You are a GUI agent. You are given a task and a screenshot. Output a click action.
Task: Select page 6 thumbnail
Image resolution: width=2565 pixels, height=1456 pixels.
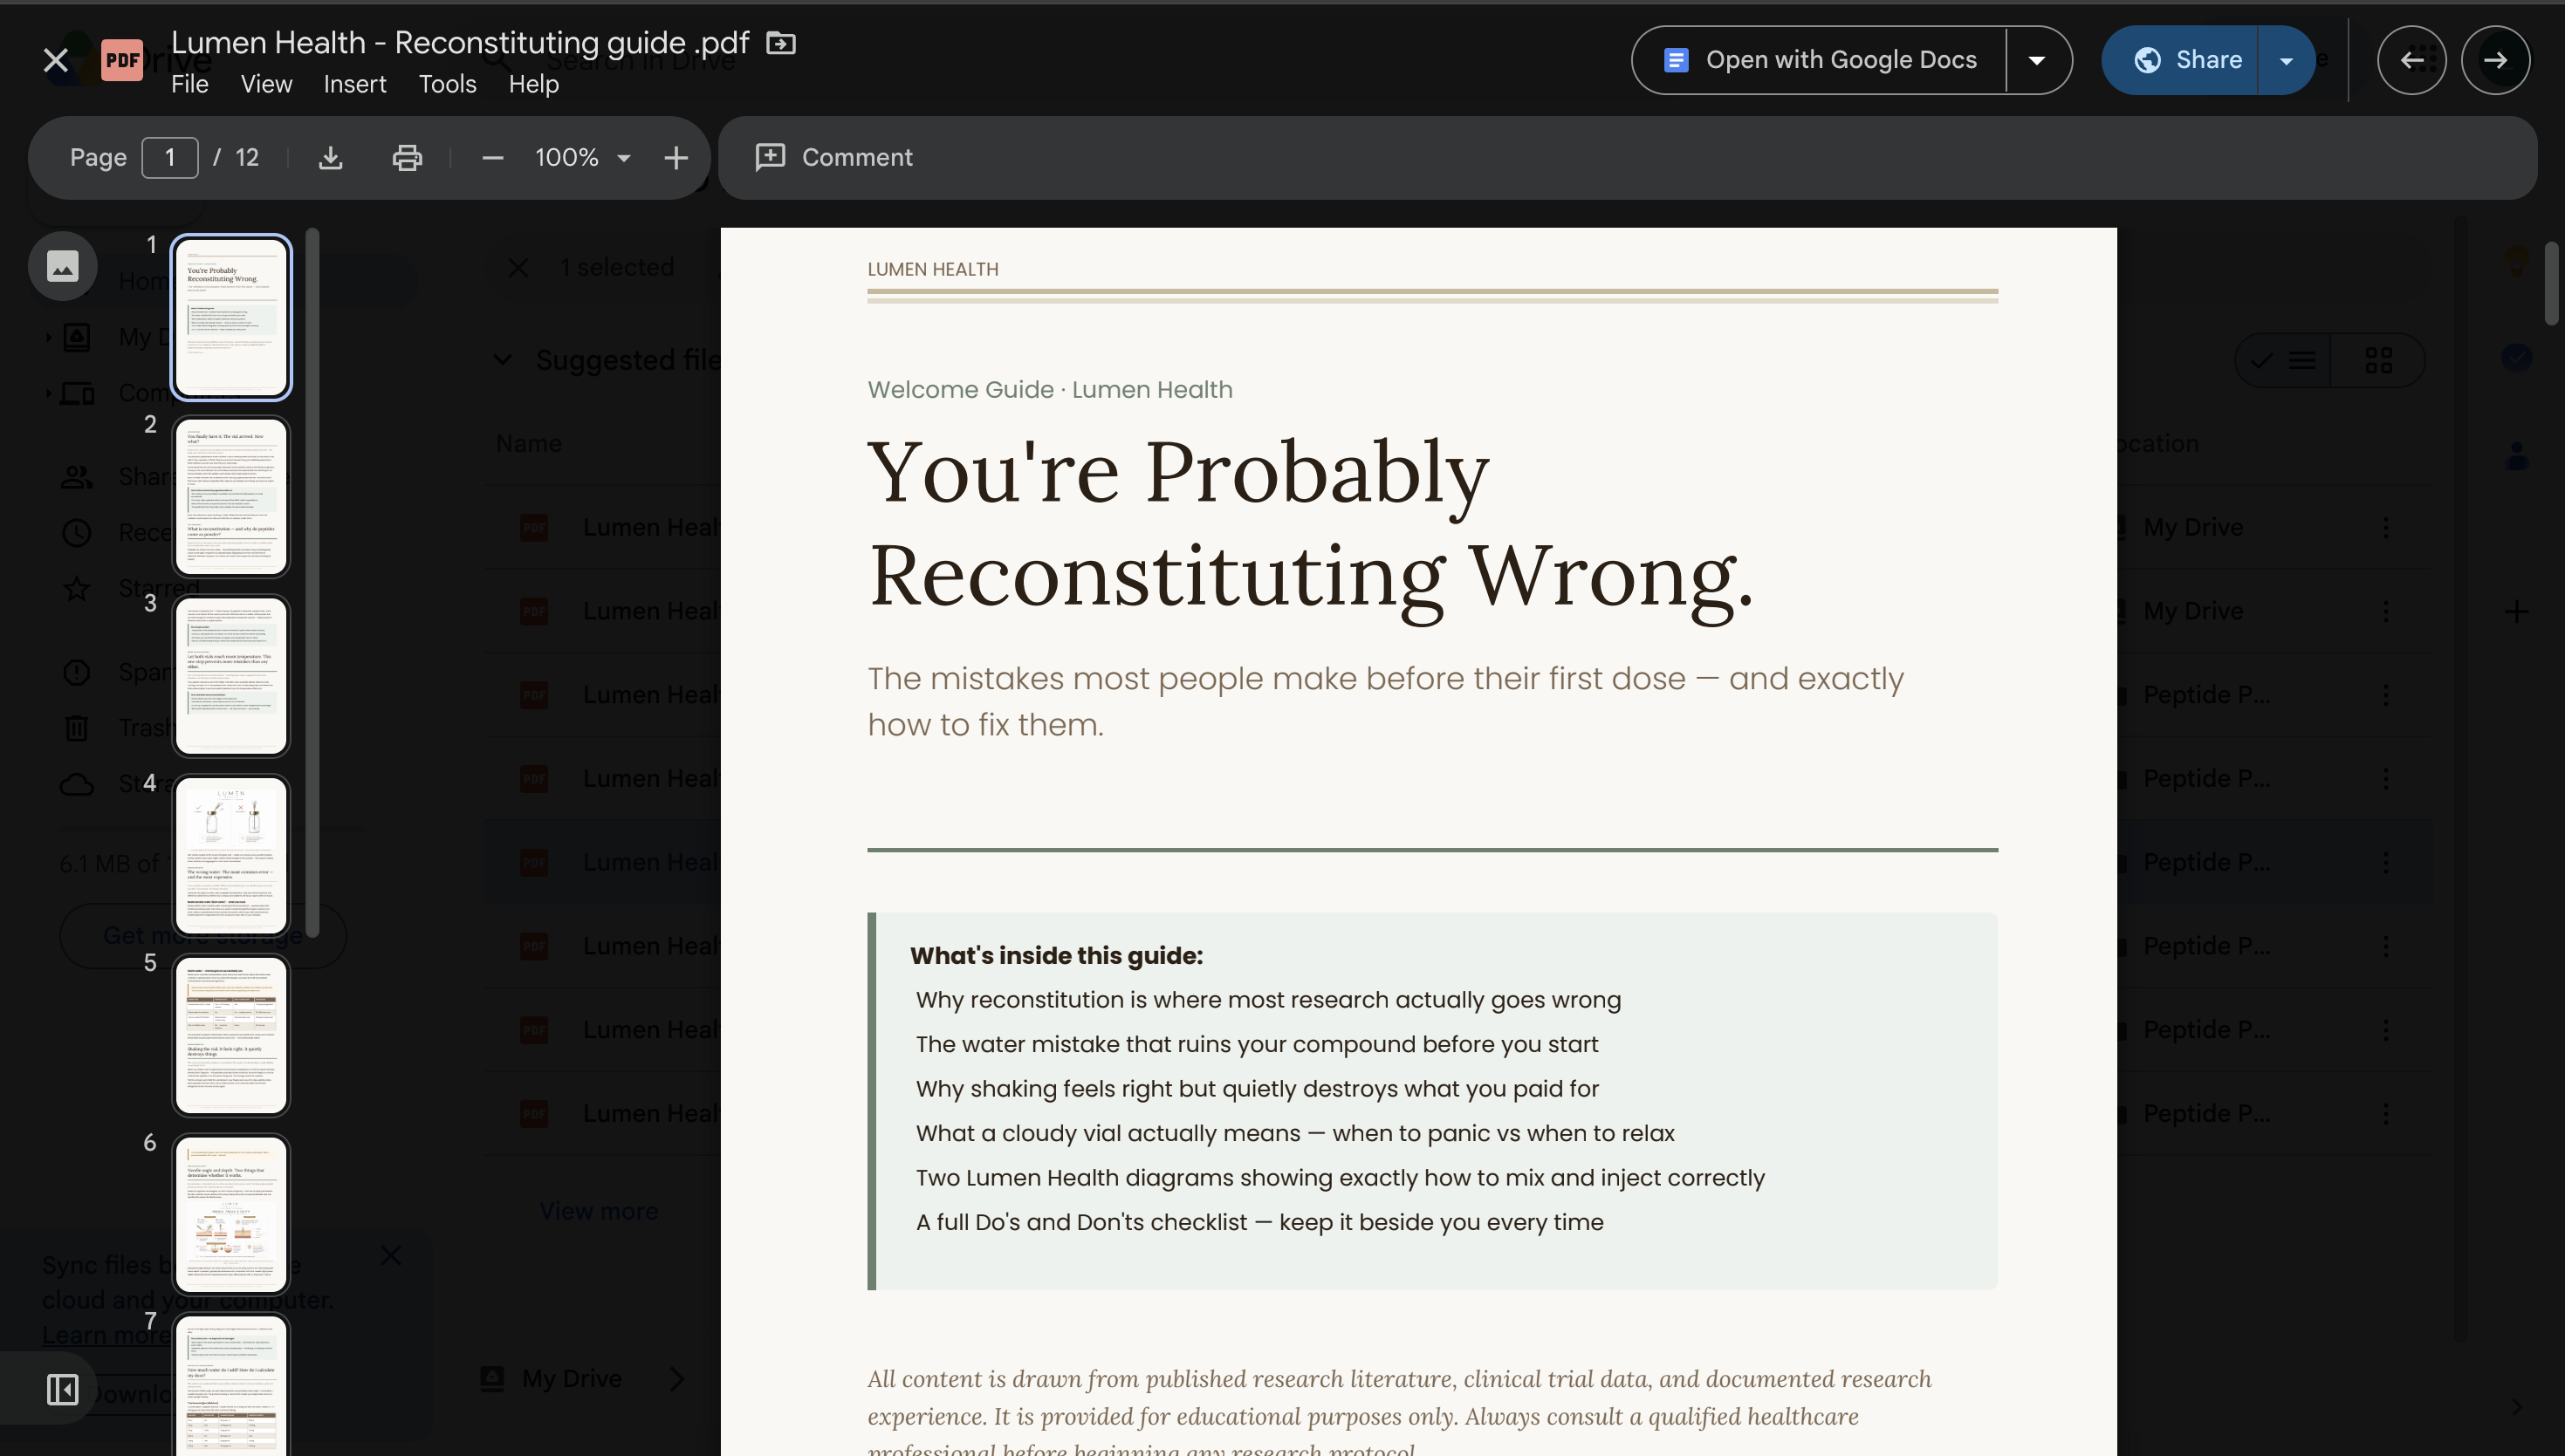[231, 1214]
